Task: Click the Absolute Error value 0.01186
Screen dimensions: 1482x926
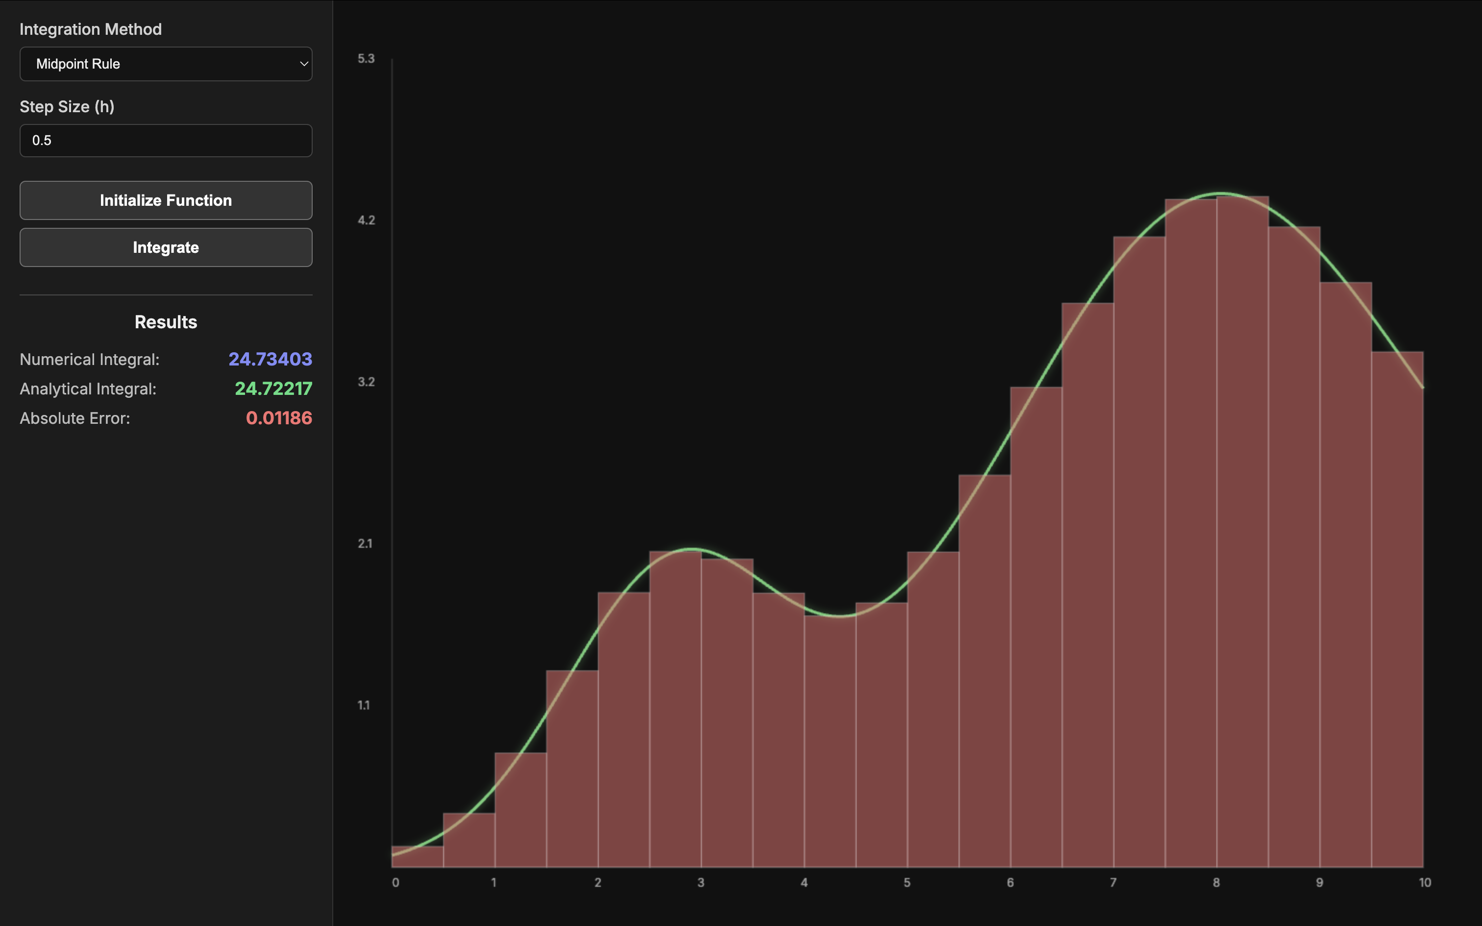Action: point(279,417)
